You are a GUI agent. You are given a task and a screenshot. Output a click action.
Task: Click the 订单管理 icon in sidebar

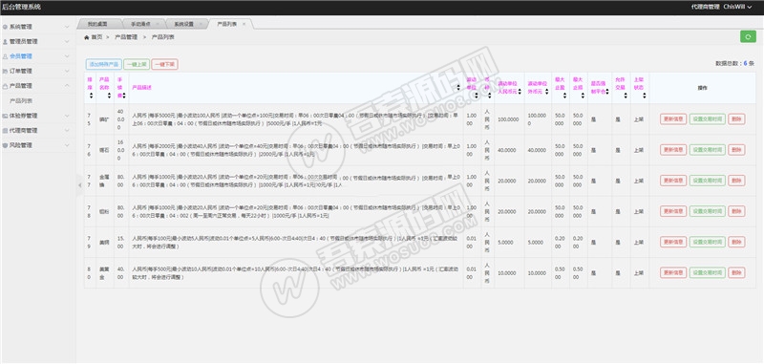(5, 71)
